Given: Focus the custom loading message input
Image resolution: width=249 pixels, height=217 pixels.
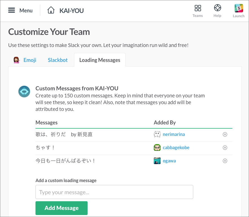Looking at the screenshot, I should coord(114,192).
